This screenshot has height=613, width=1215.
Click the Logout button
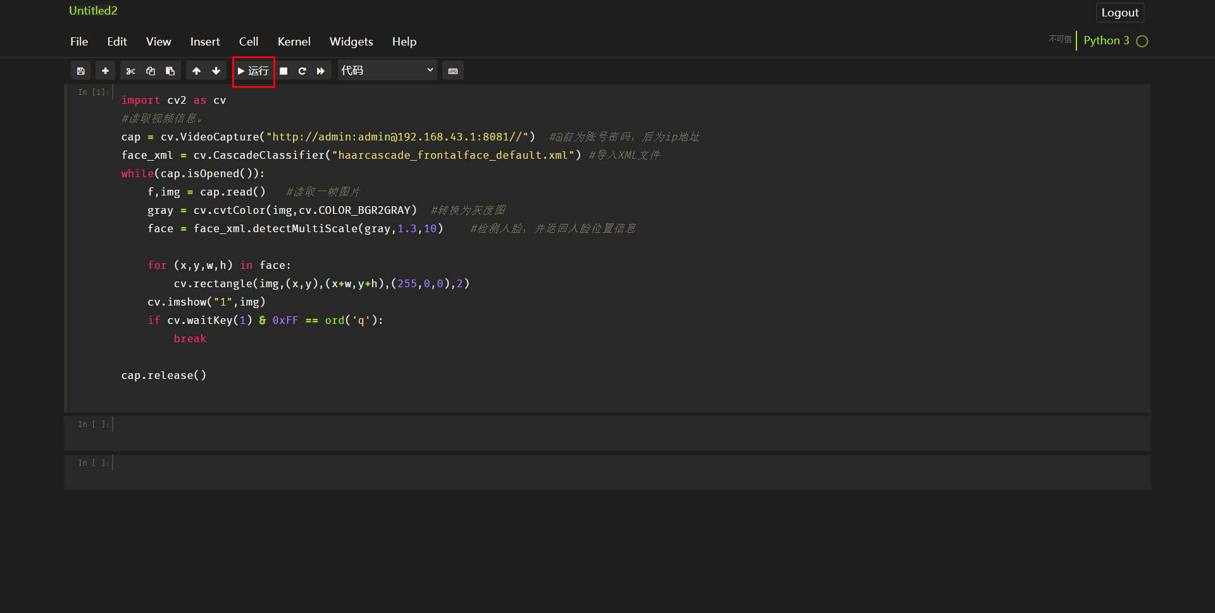coord(1120,13)
